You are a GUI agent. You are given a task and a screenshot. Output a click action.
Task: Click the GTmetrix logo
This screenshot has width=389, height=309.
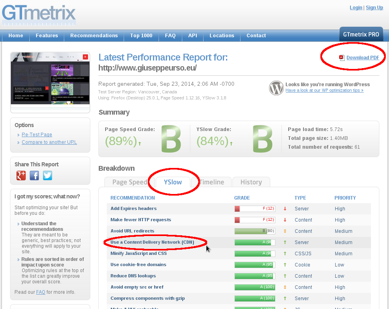coord(39,14)
